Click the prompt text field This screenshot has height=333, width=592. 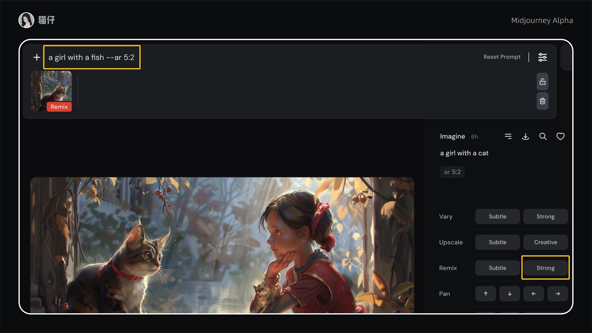tap(92, 57)
